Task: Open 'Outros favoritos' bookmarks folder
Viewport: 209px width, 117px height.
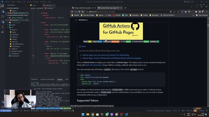Action: point(202,15)
